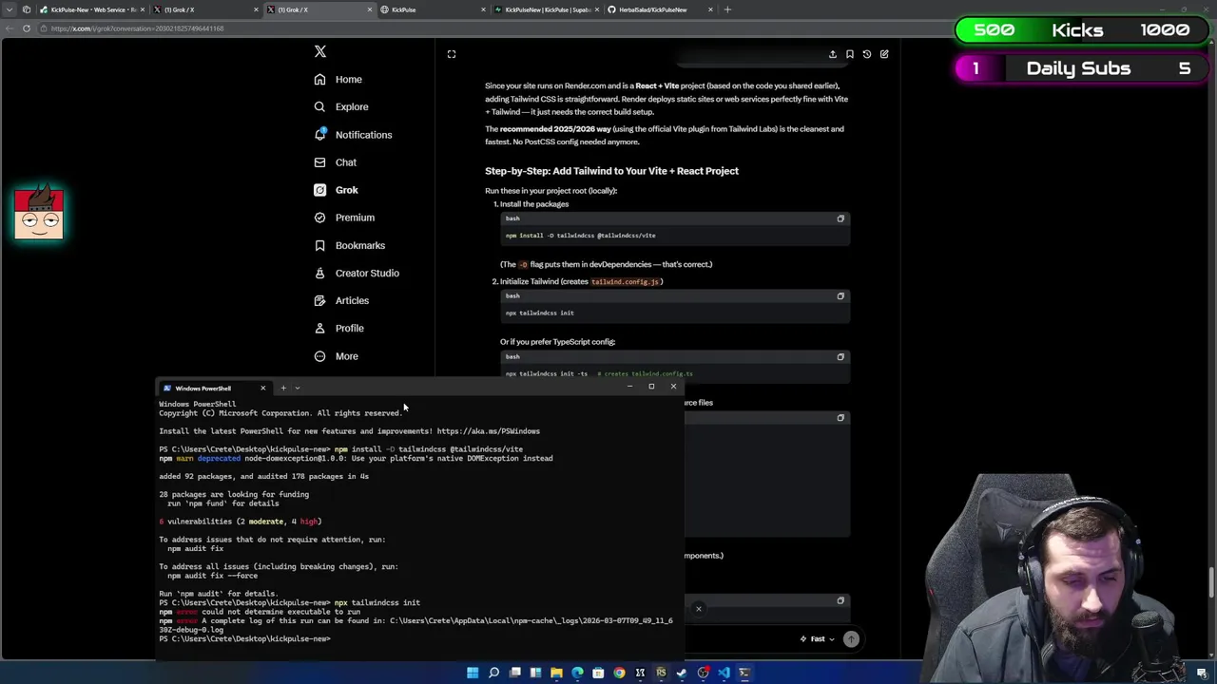Image resolution: width=1217 pixels, height=684 pixels.
Task: Open Home in the X sidebar
Action: coord(338,80)
